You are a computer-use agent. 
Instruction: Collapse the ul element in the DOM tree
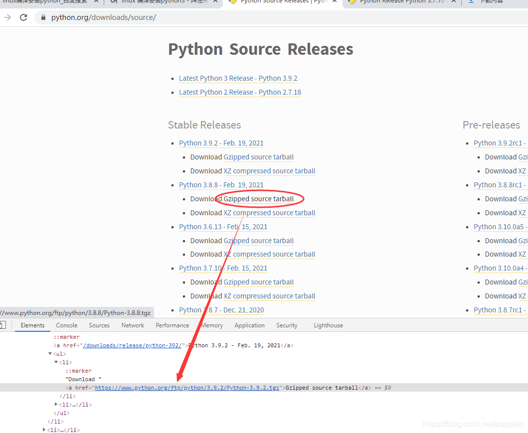click(50, 353)
